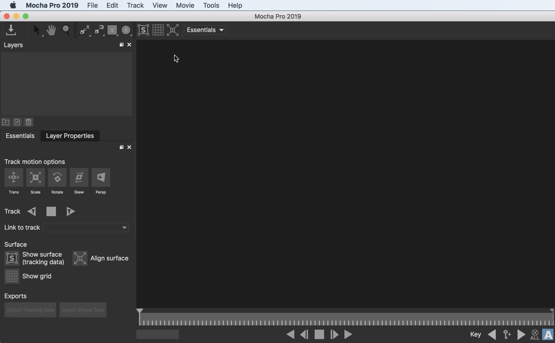The image size is (555, 343).
Task: Toggle Show surface in top toolbar
Action: (143, 30)
